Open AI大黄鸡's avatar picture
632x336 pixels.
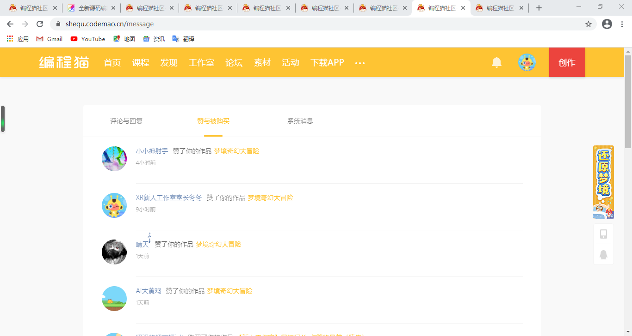tap(114, 299)
